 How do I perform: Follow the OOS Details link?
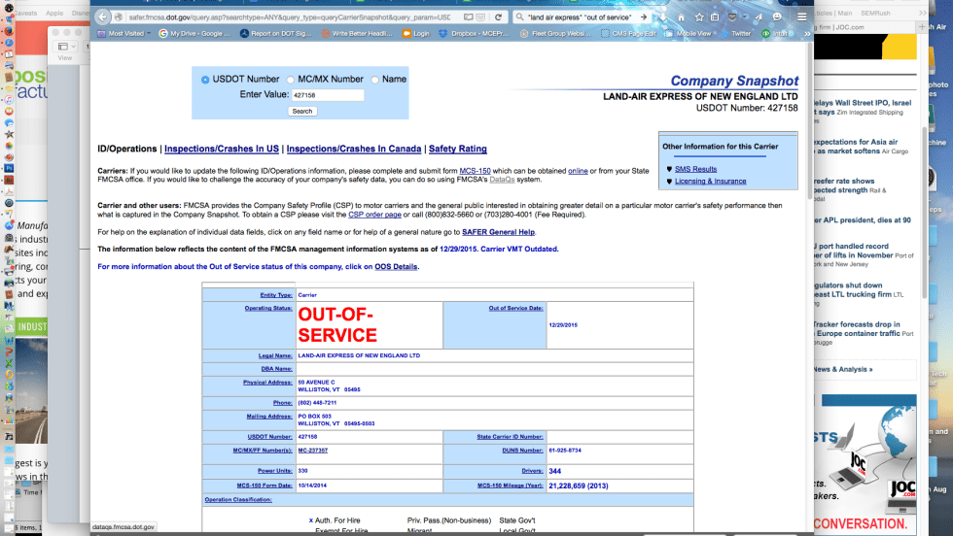click(x=398, y=266)
